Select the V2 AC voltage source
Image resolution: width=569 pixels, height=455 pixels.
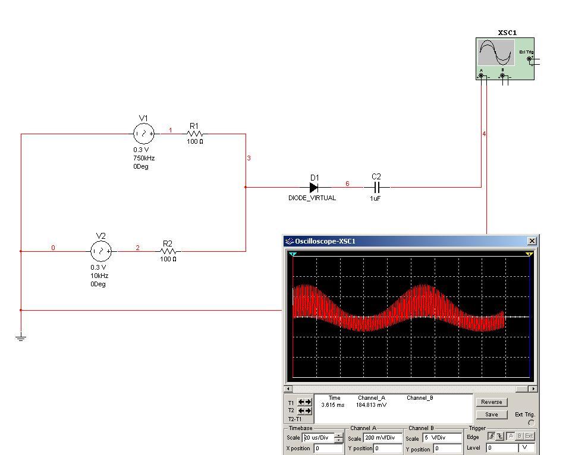coord(101,251)
